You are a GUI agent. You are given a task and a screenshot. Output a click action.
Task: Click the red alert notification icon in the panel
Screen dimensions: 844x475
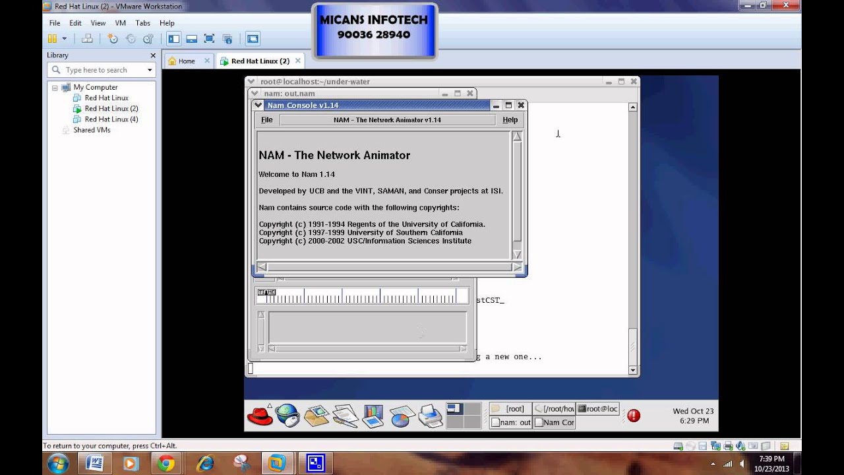634,416
